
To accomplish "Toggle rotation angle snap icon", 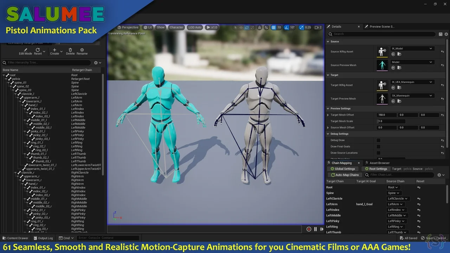I will pyautogui.click(x=287, y=27).
